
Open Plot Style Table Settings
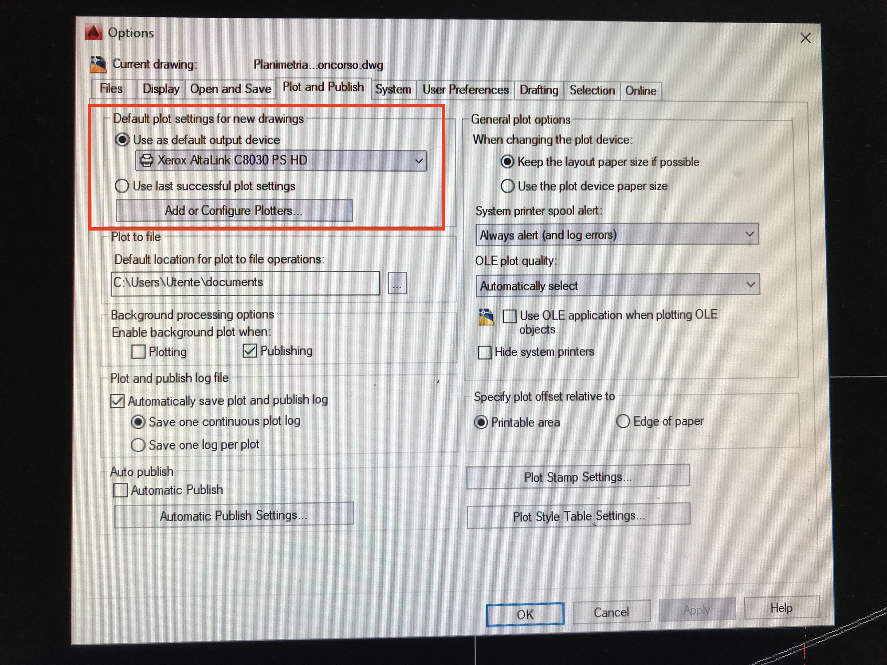click(x=578, y=516)
